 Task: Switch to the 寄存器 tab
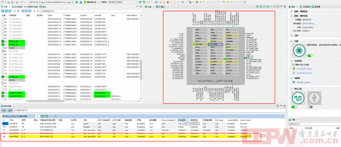316,7
